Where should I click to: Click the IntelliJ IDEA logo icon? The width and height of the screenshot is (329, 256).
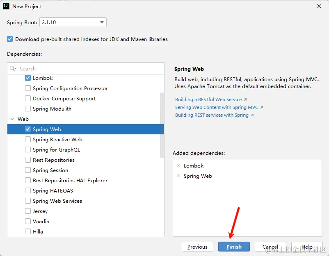[6, 6]
